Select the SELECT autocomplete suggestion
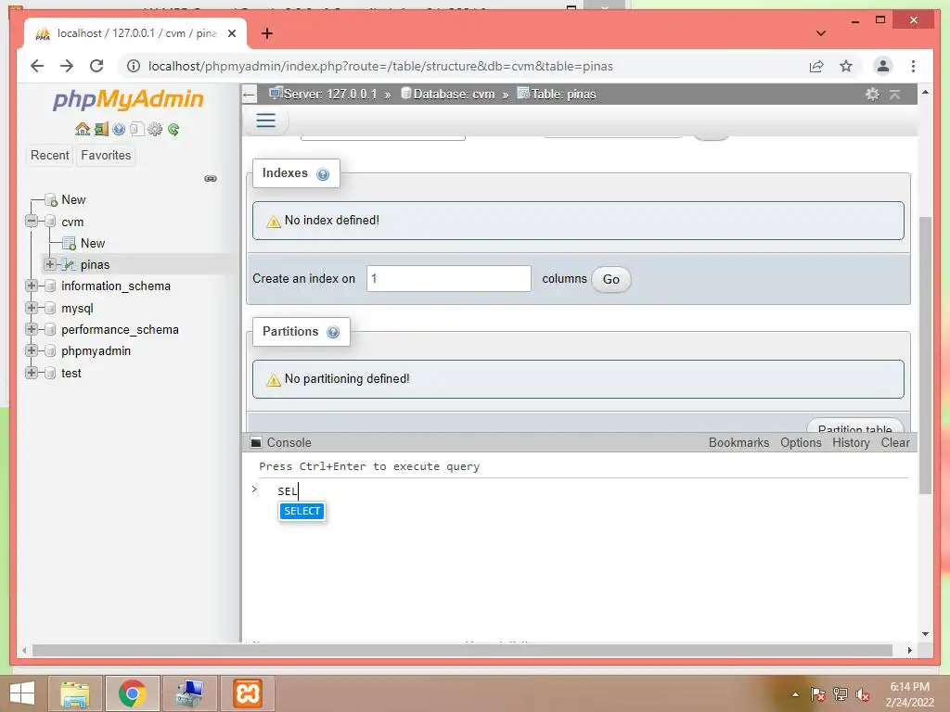The width and height of the screenshot is (950, 712). click(302, 511)
